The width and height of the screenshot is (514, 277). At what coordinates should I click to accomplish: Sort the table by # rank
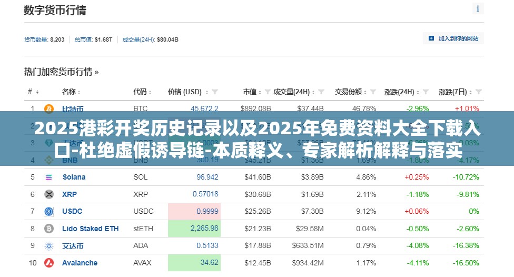(x=33, y=92)
